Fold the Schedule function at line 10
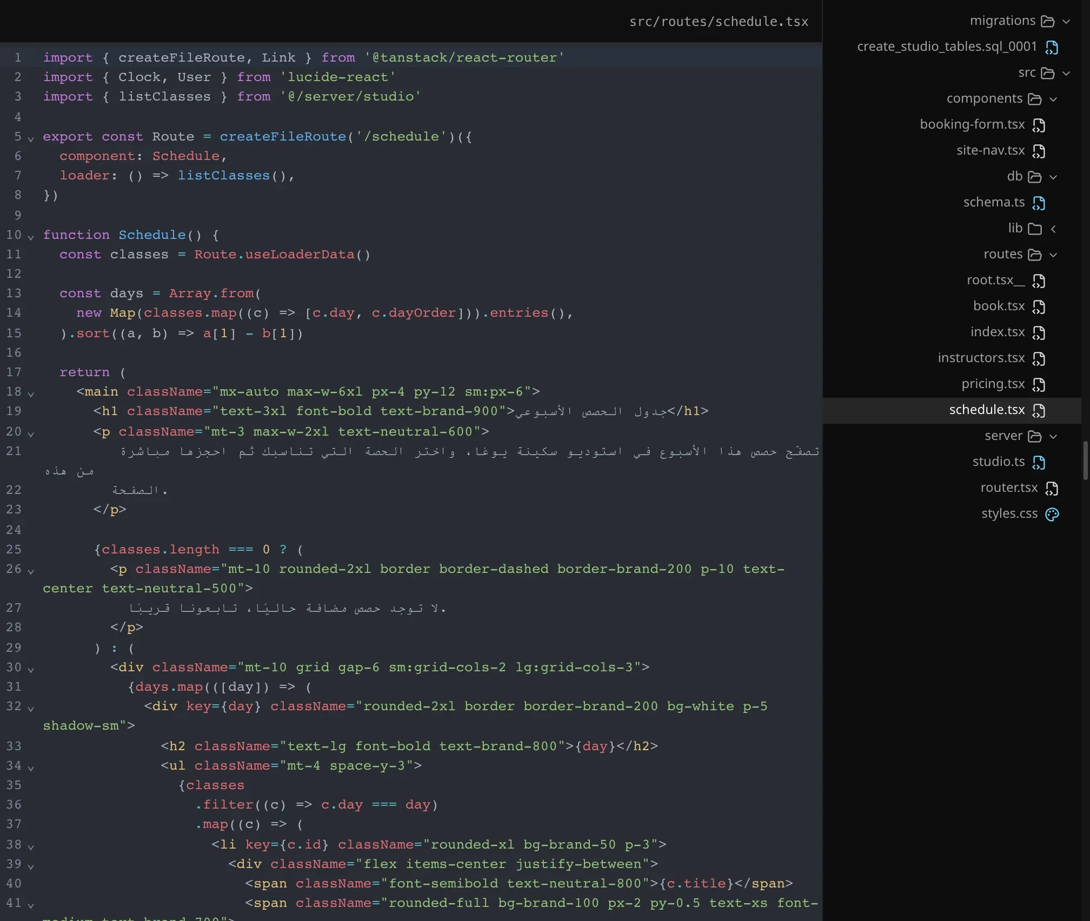 (31, 236)
